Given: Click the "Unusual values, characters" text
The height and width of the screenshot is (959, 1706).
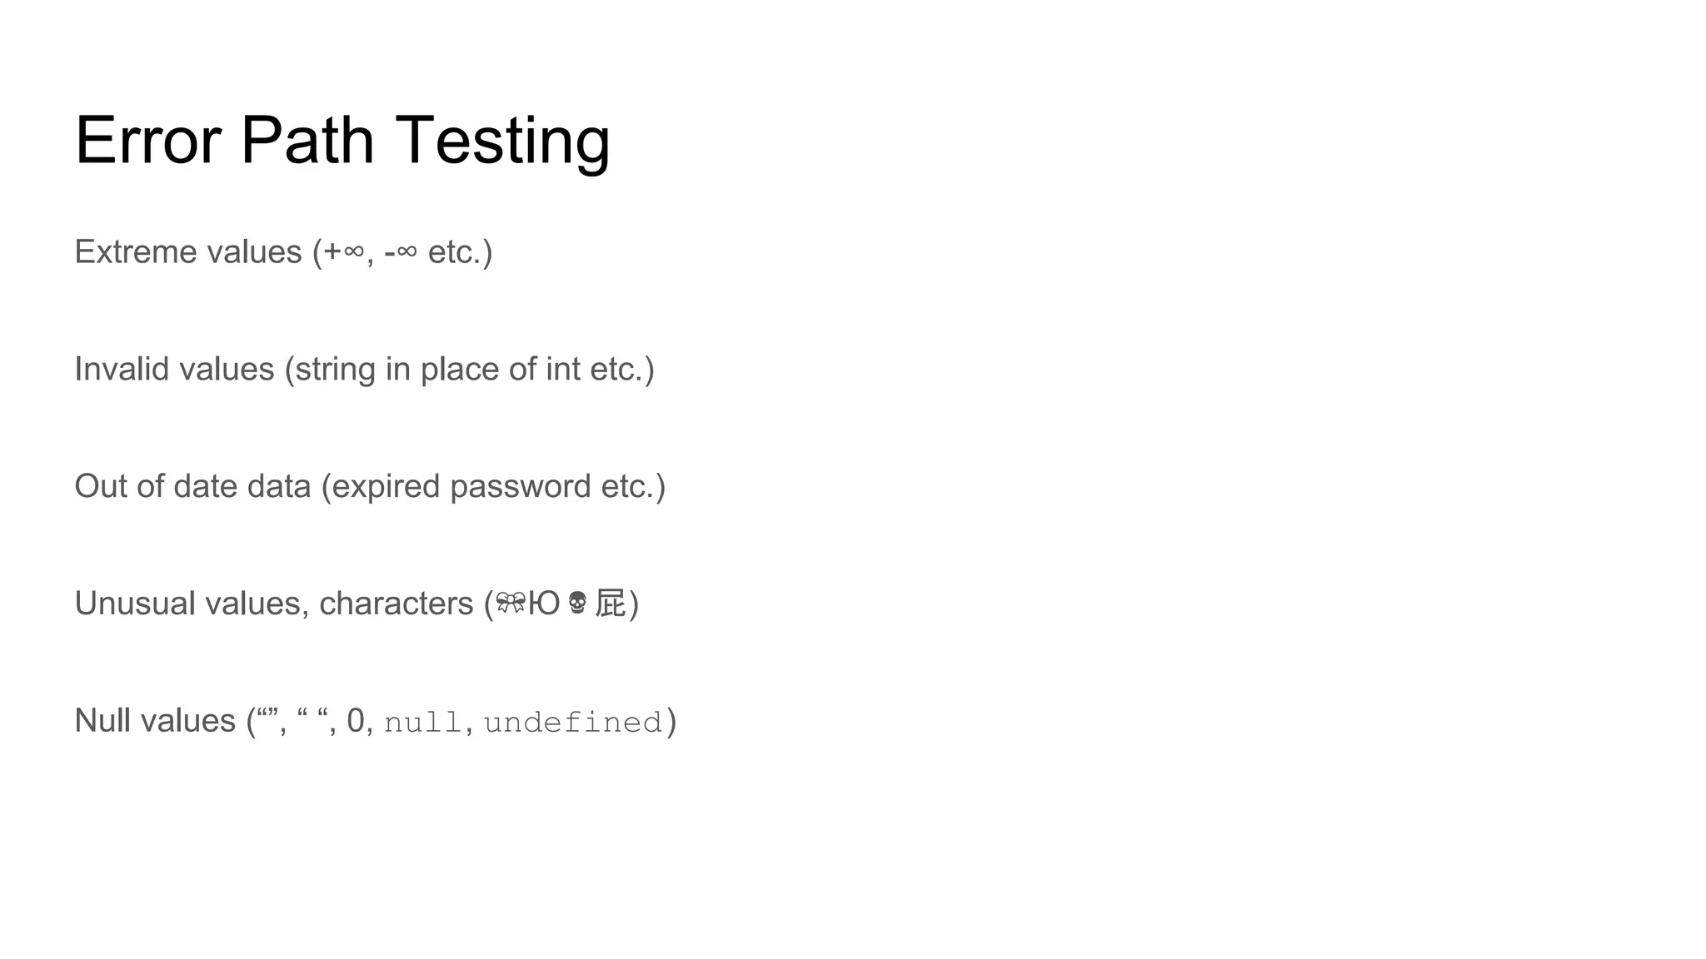Looking at the screenshot, I should click(x=274, y=604).
